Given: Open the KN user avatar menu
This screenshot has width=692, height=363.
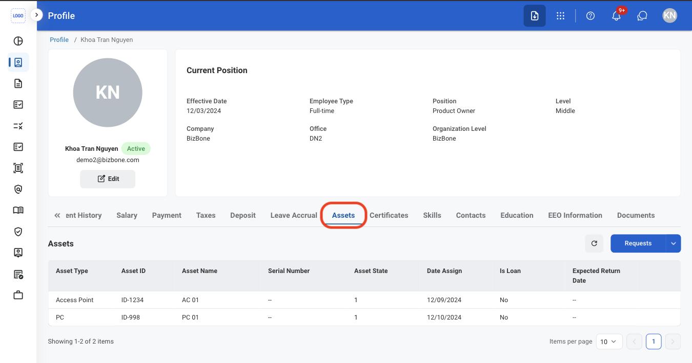Looking at the screenshot, I should click(669, 16).
